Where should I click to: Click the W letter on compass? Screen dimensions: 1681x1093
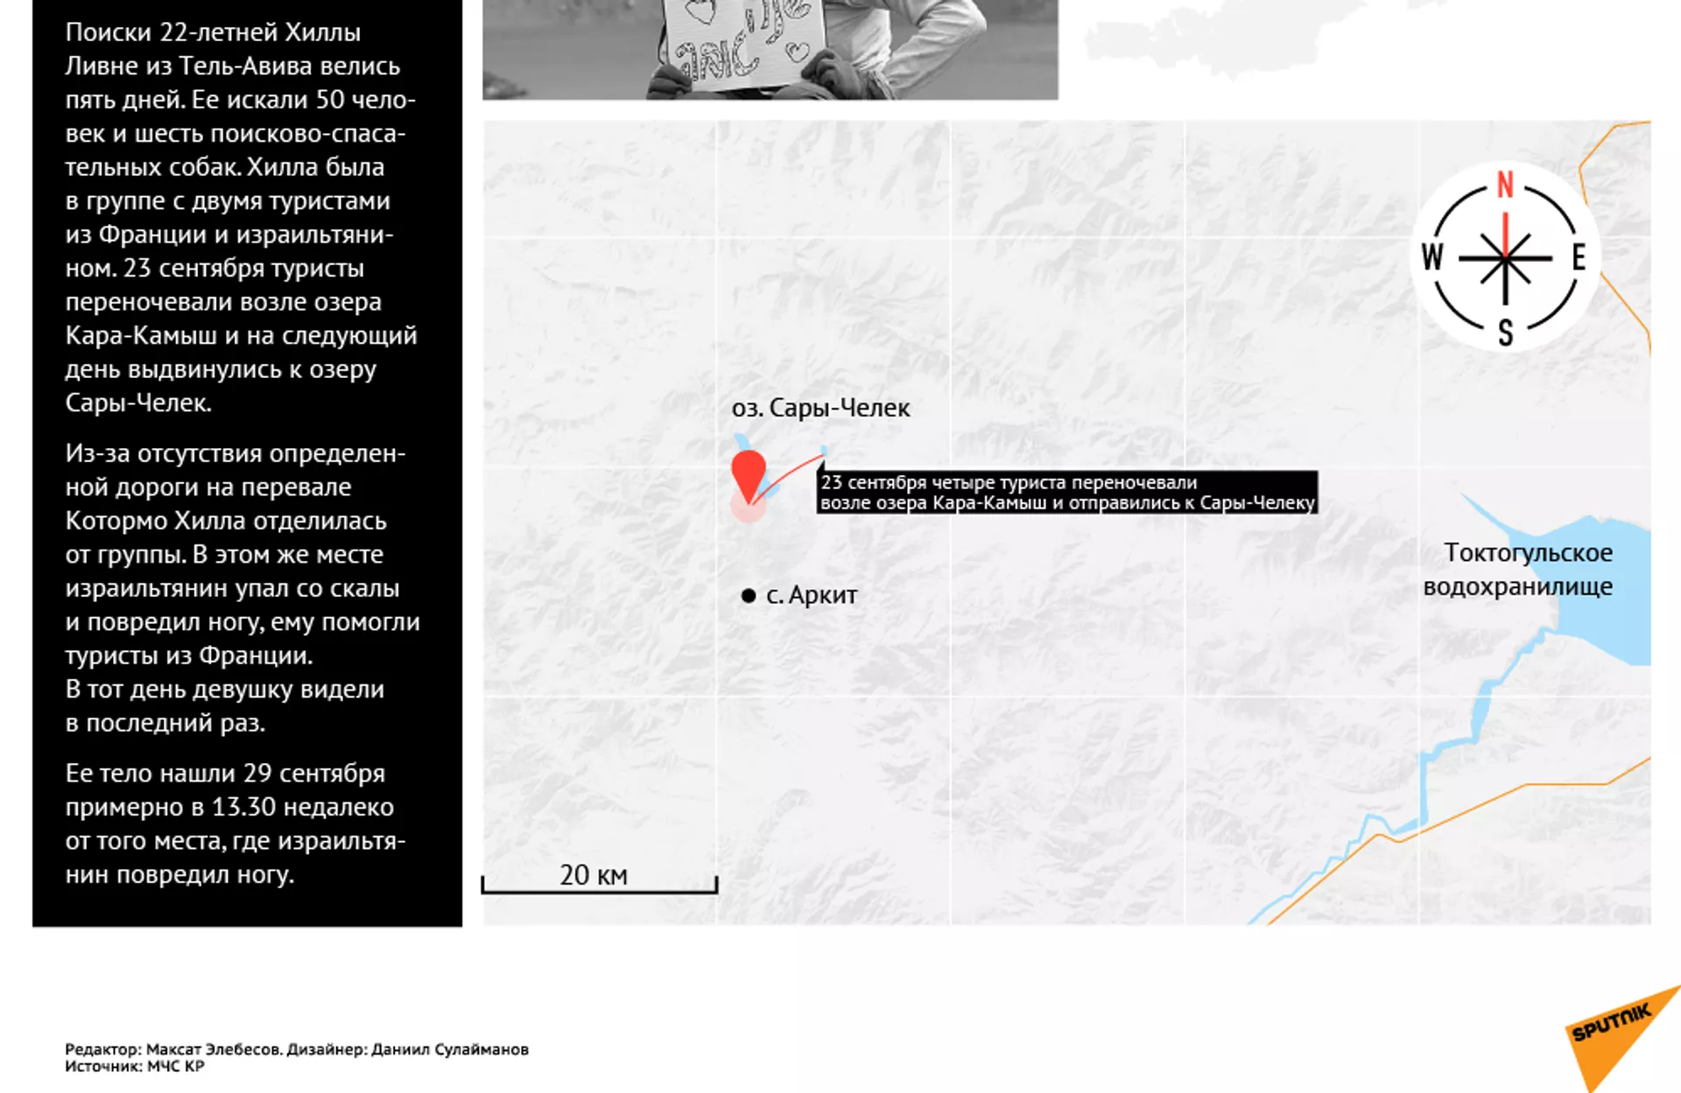(x=1432, y=258)
